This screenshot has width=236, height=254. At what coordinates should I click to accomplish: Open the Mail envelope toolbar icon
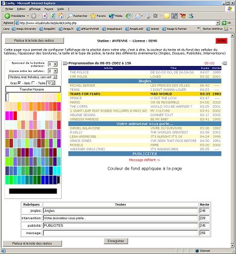[138, 16]
